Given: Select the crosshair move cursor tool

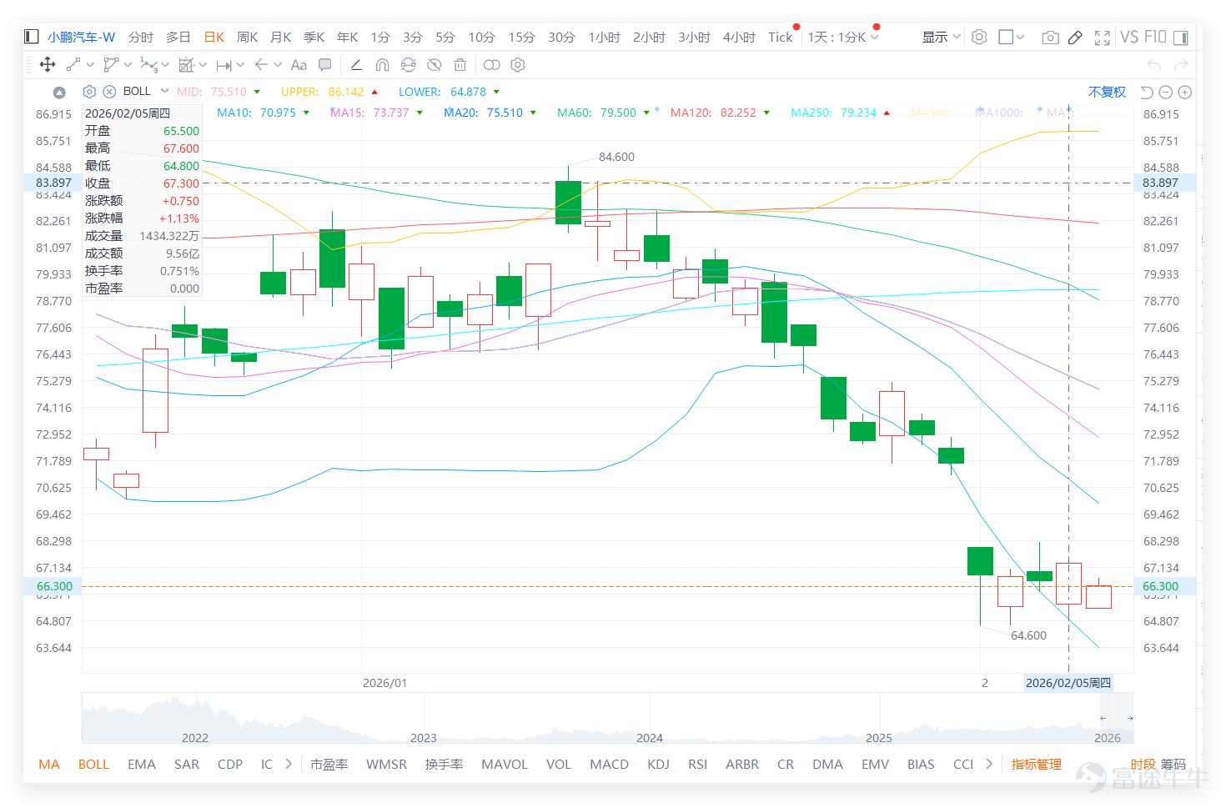Looking at the screenshot, I should [48, 64].
